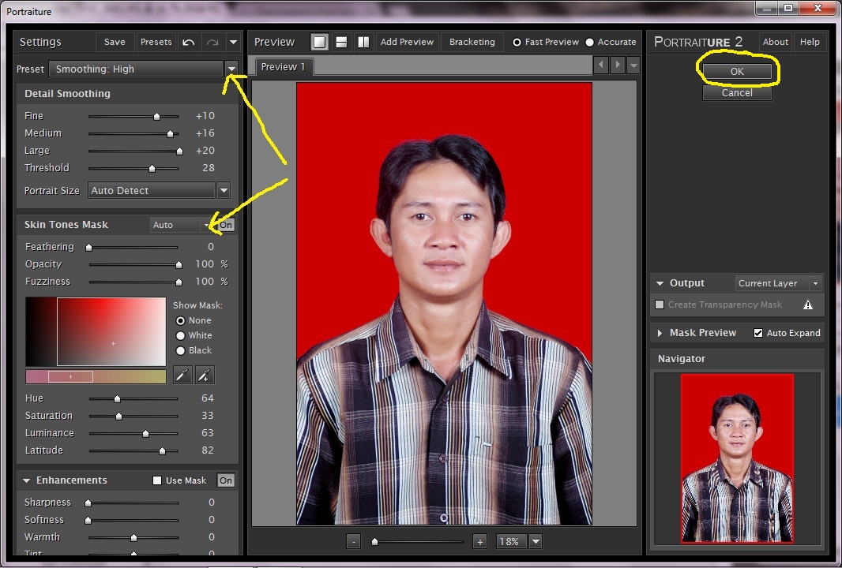The height and width of the screenshot is (568, 842).
Task: Set Show Mask to White
Action: (180, 336)
